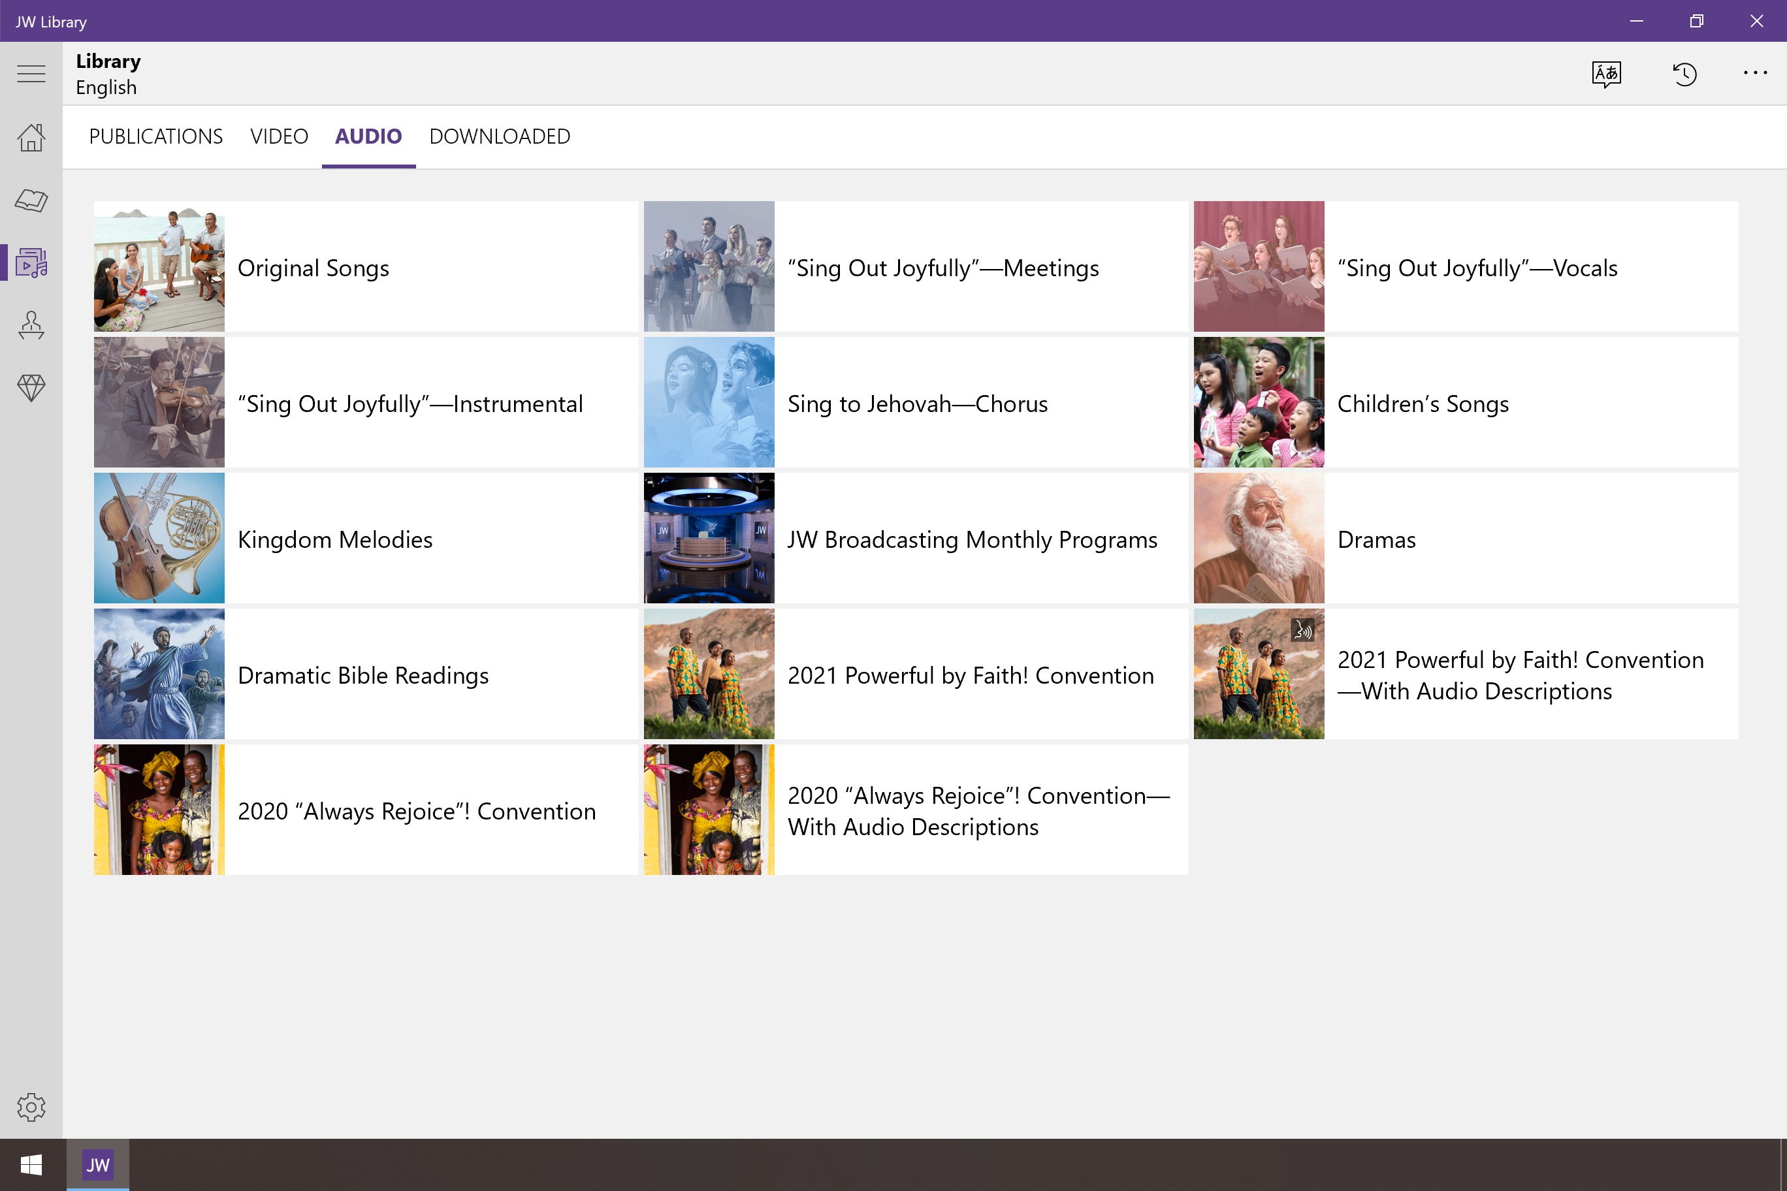Click the Dramas thumbnail image
Screen dimensions: 1787x1191
click(1258, 539)
